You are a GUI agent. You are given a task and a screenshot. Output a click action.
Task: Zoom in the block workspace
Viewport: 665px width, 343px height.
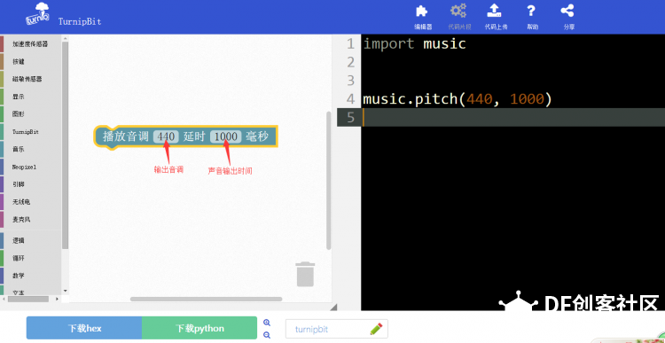(x=267, y=323)
